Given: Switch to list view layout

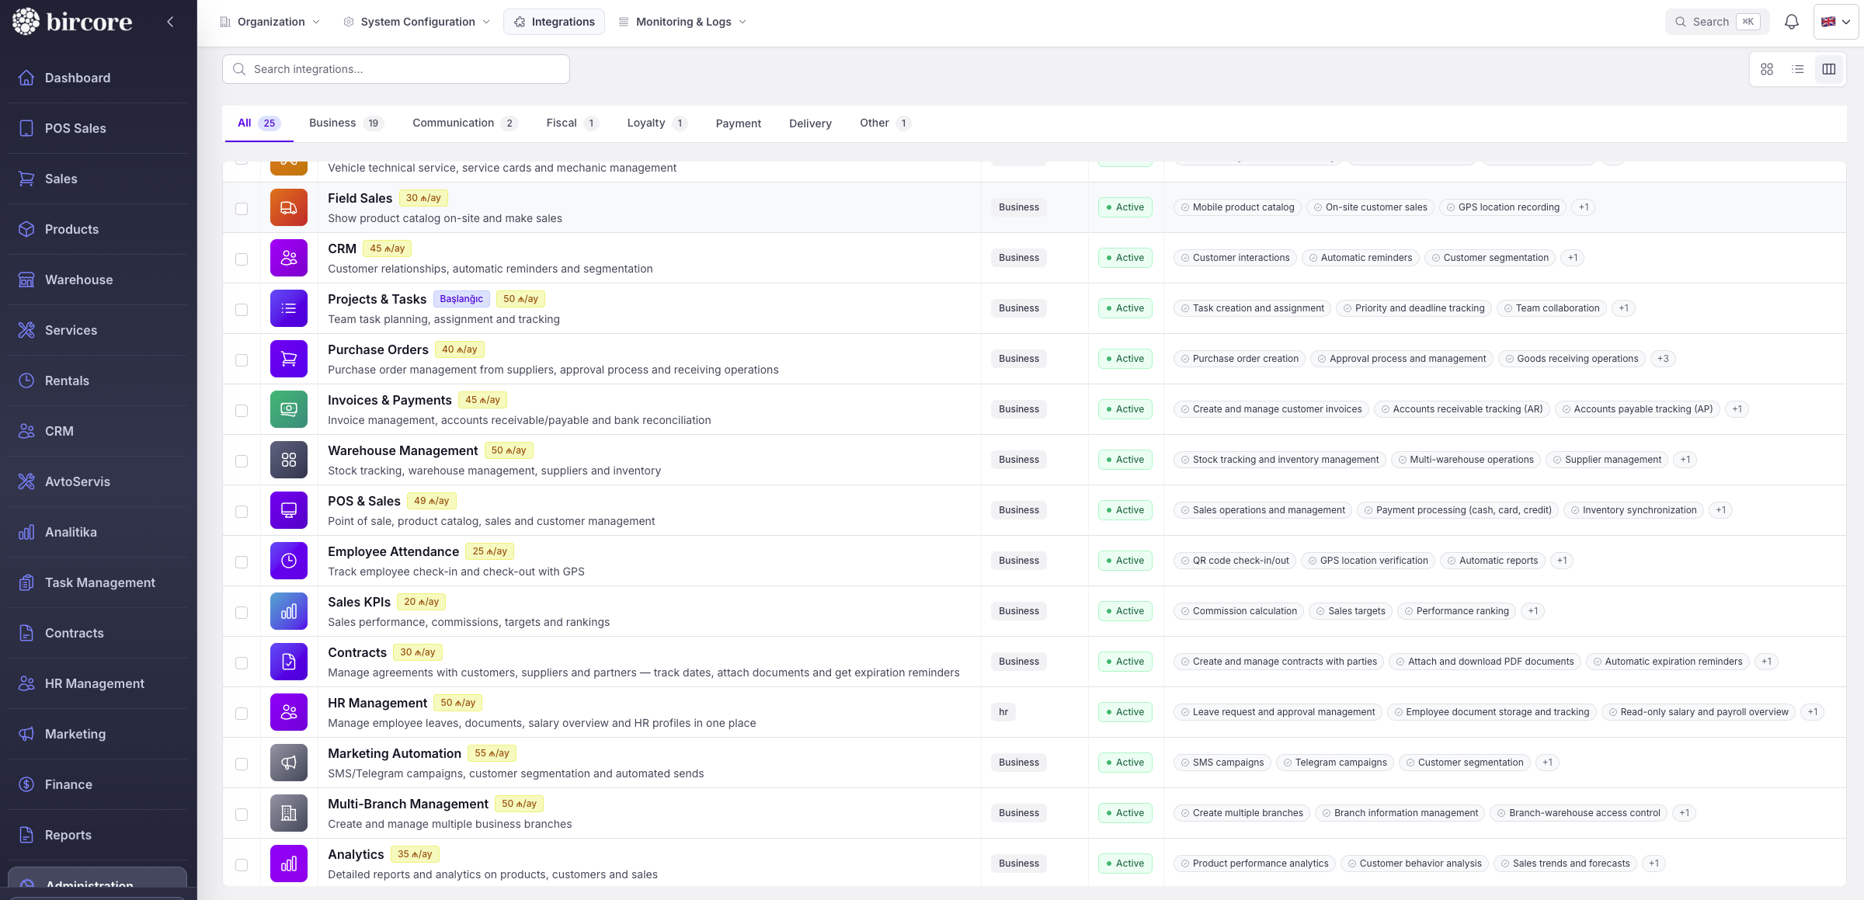Looking at the screenshot, I should 1798,69.
